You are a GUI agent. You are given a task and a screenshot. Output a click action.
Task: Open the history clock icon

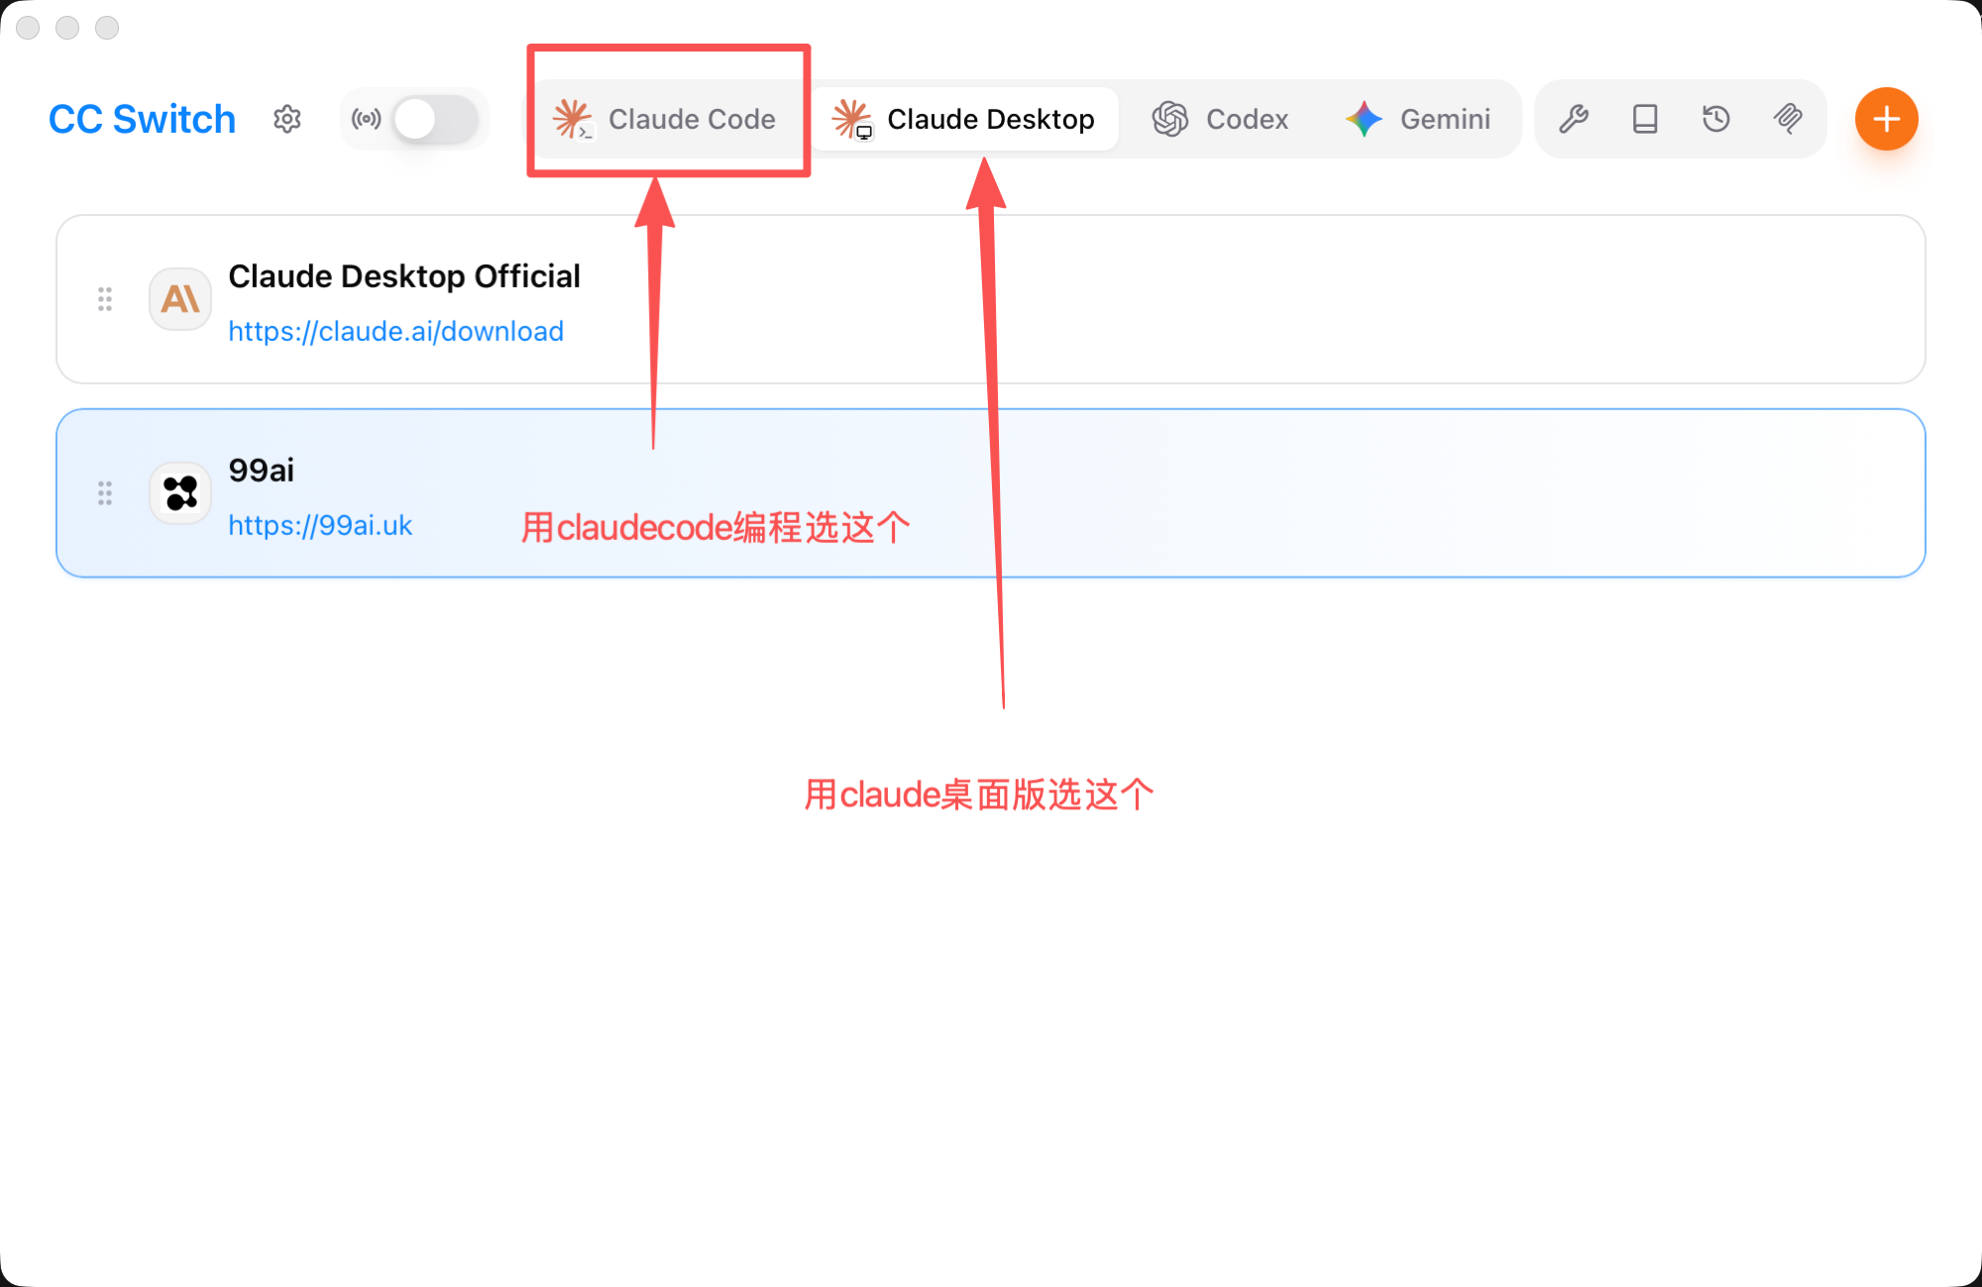(x=1716, y=119)
